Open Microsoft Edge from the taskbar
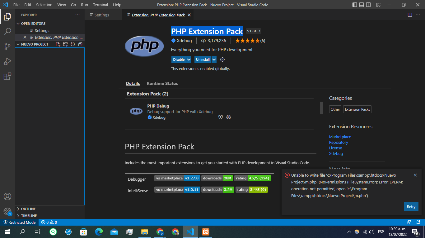 [x=99, y=231]
